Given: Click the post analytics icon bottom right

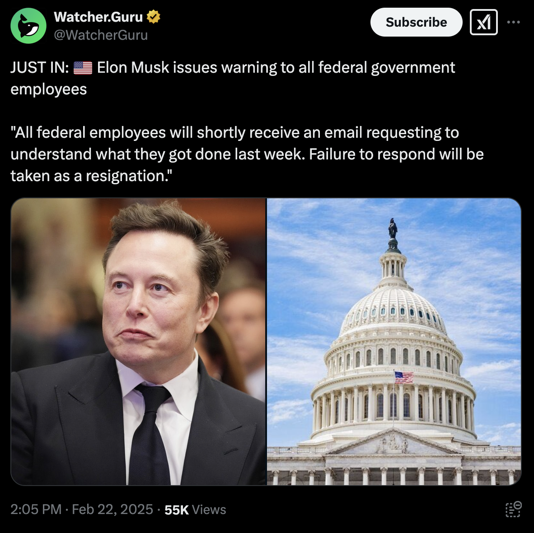Looking at the screenshot, I should (x=514, y=509).
